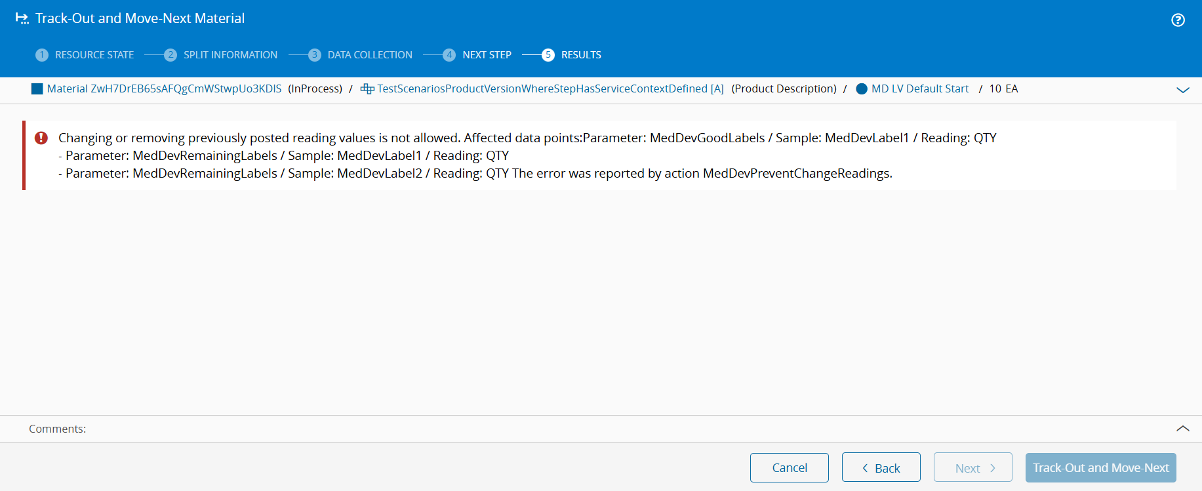Click the blue circle step icon

tap(862, 89)
